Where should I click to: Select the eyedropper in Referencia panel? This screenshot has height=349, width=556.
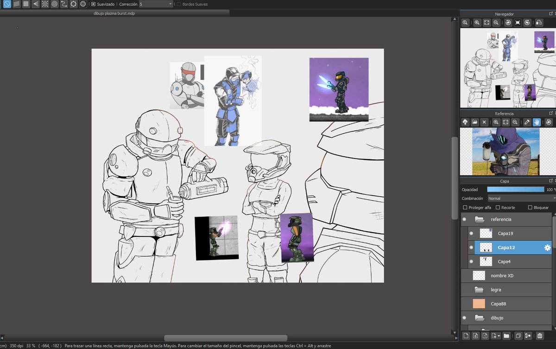point(527,122)
